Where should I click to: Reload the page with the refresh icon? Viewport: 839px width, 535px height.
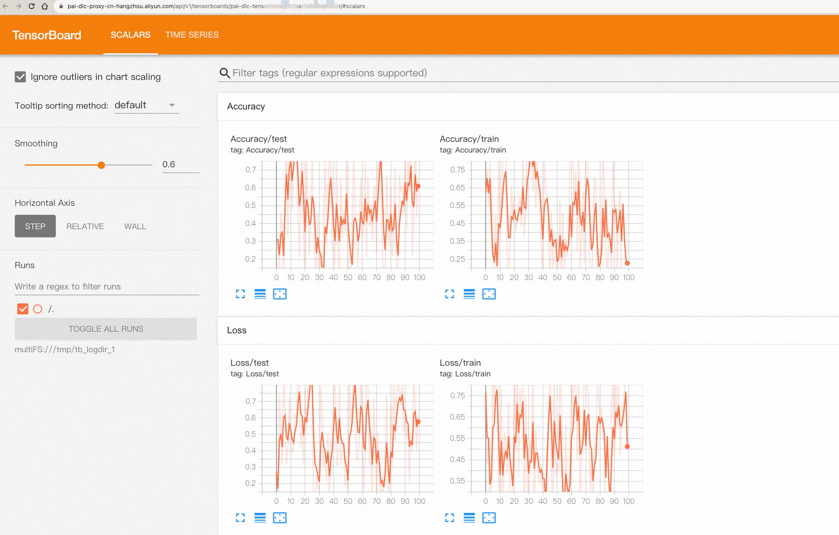(x=32, y=6)
